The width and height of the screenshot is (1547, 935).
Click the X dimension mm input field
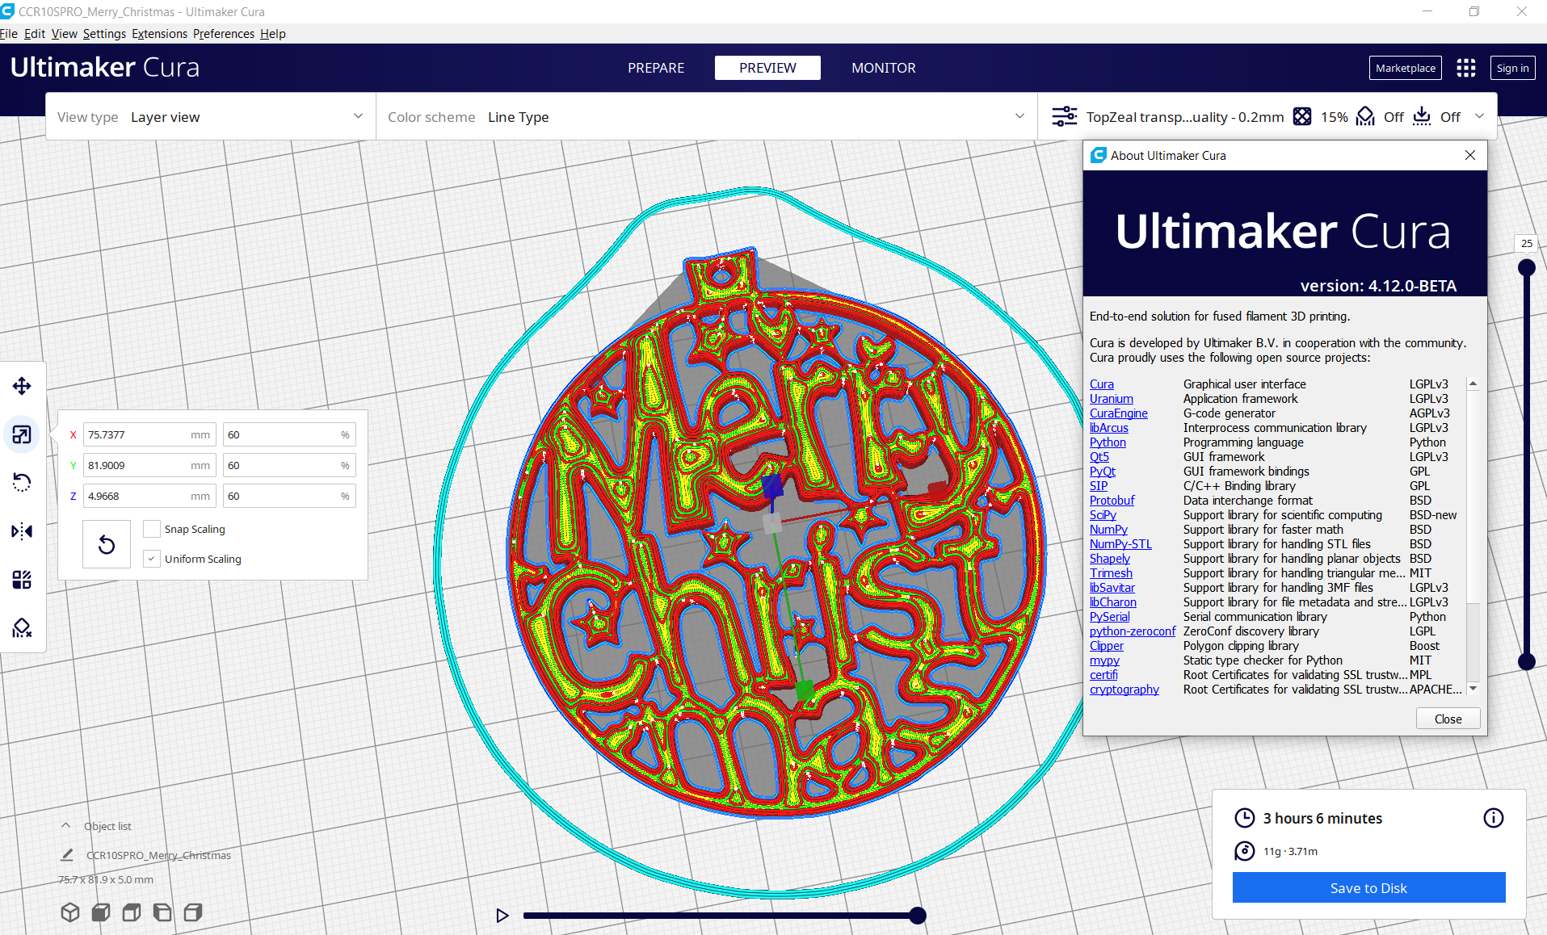[149, 434]
